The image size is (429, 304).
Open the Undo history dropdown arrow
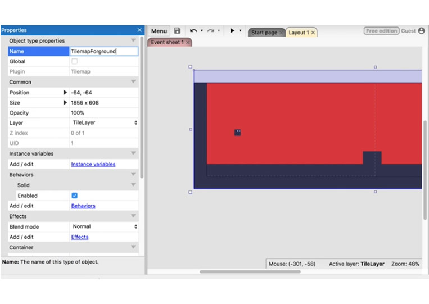(202, 30)
